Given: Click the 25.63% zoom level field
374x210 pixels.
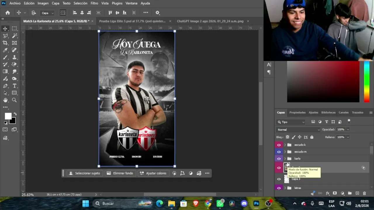Looking at the screenshot, I should [28, 195].
